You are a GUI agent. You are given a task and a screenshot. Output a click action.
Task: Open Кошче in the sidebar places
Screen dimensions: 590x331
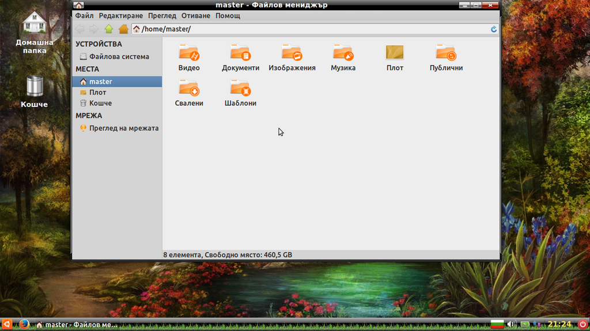click(x=117, y=103)
